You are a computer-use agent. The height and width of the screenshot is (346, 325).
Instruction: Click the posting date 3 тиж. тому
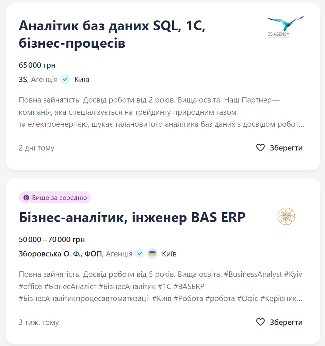click(39, 322)
